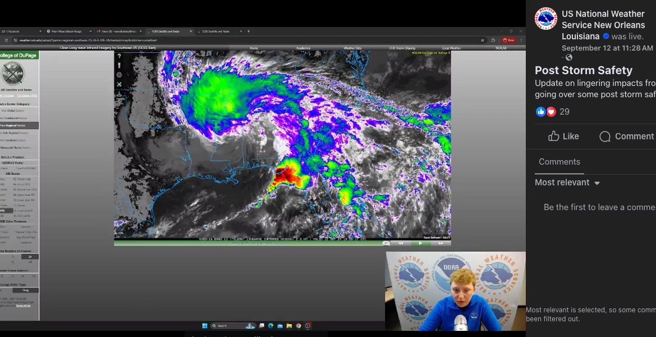Click the exclamation alert icon on the satellite map

point(119,65)
